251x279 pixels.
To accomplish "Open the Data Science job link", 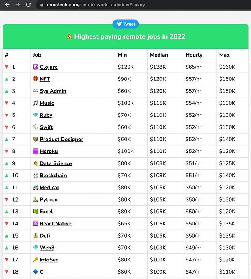I will [x=56, y=163].
